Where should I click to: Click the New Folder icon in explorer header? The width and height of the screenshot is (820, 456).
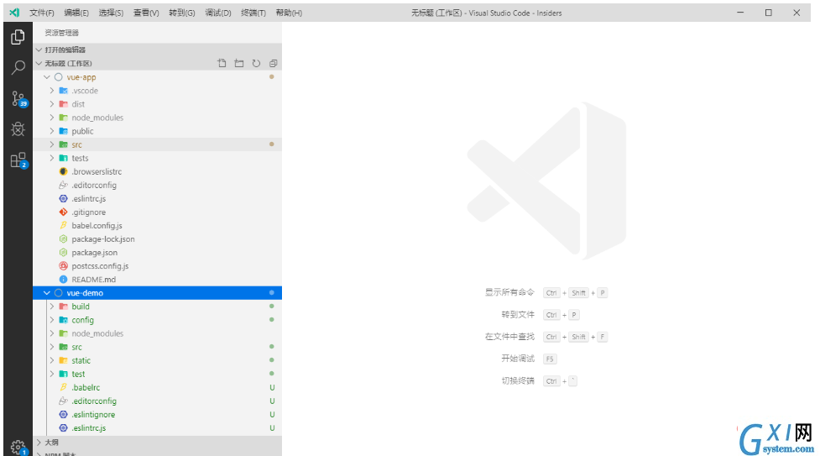(239, 63)
